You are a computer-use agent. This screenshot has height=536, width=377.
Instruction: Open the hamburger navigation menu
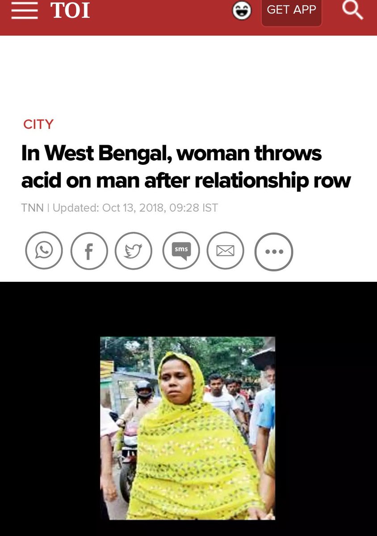(25, 11)
